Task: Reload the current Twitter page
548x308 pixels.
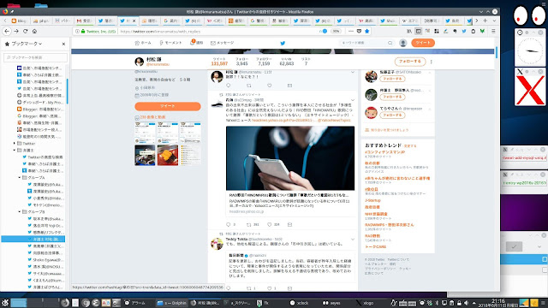Action: click(x=25, y=31)
